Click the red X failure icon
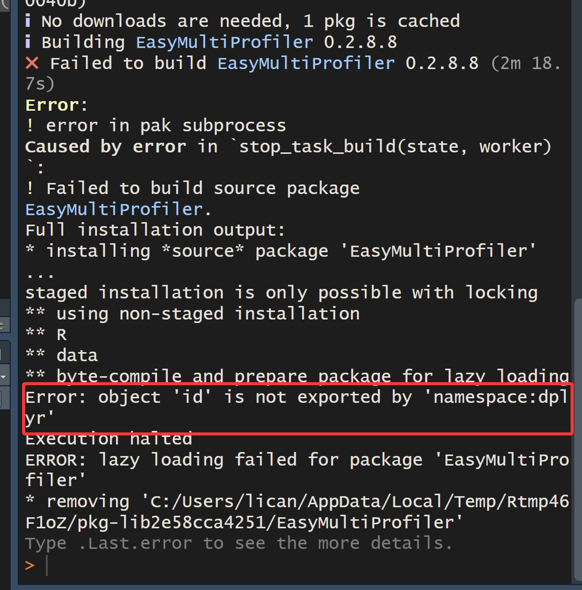The width and height of the screenshot is (582, 590). coord(32,63)
